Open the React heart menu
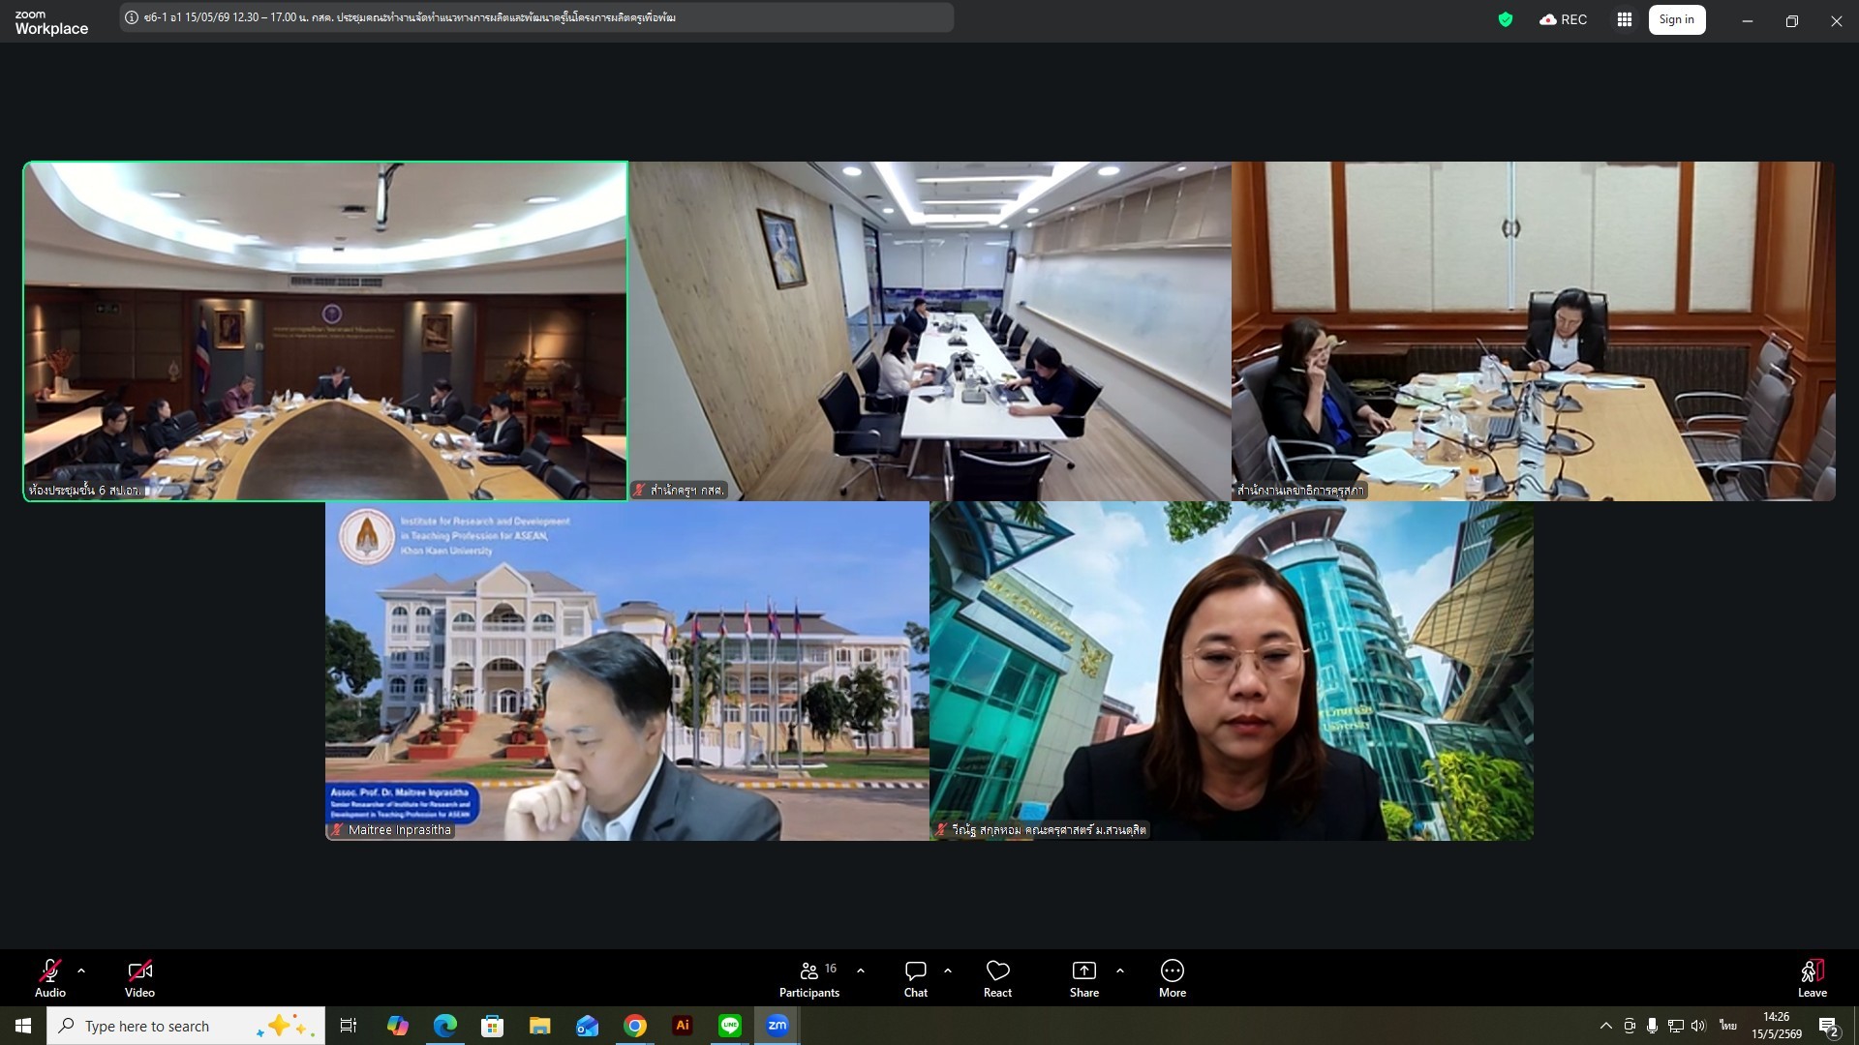 pyautogui.click(x=997, y=977)
